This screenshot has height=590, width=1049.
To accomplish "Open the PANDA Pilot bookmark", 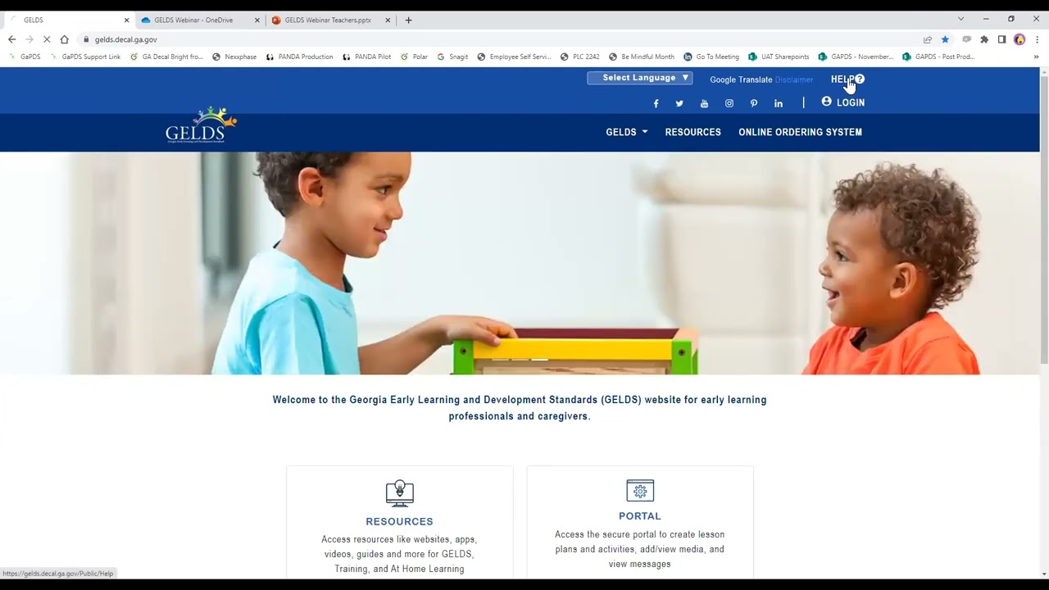I will 366,57.
